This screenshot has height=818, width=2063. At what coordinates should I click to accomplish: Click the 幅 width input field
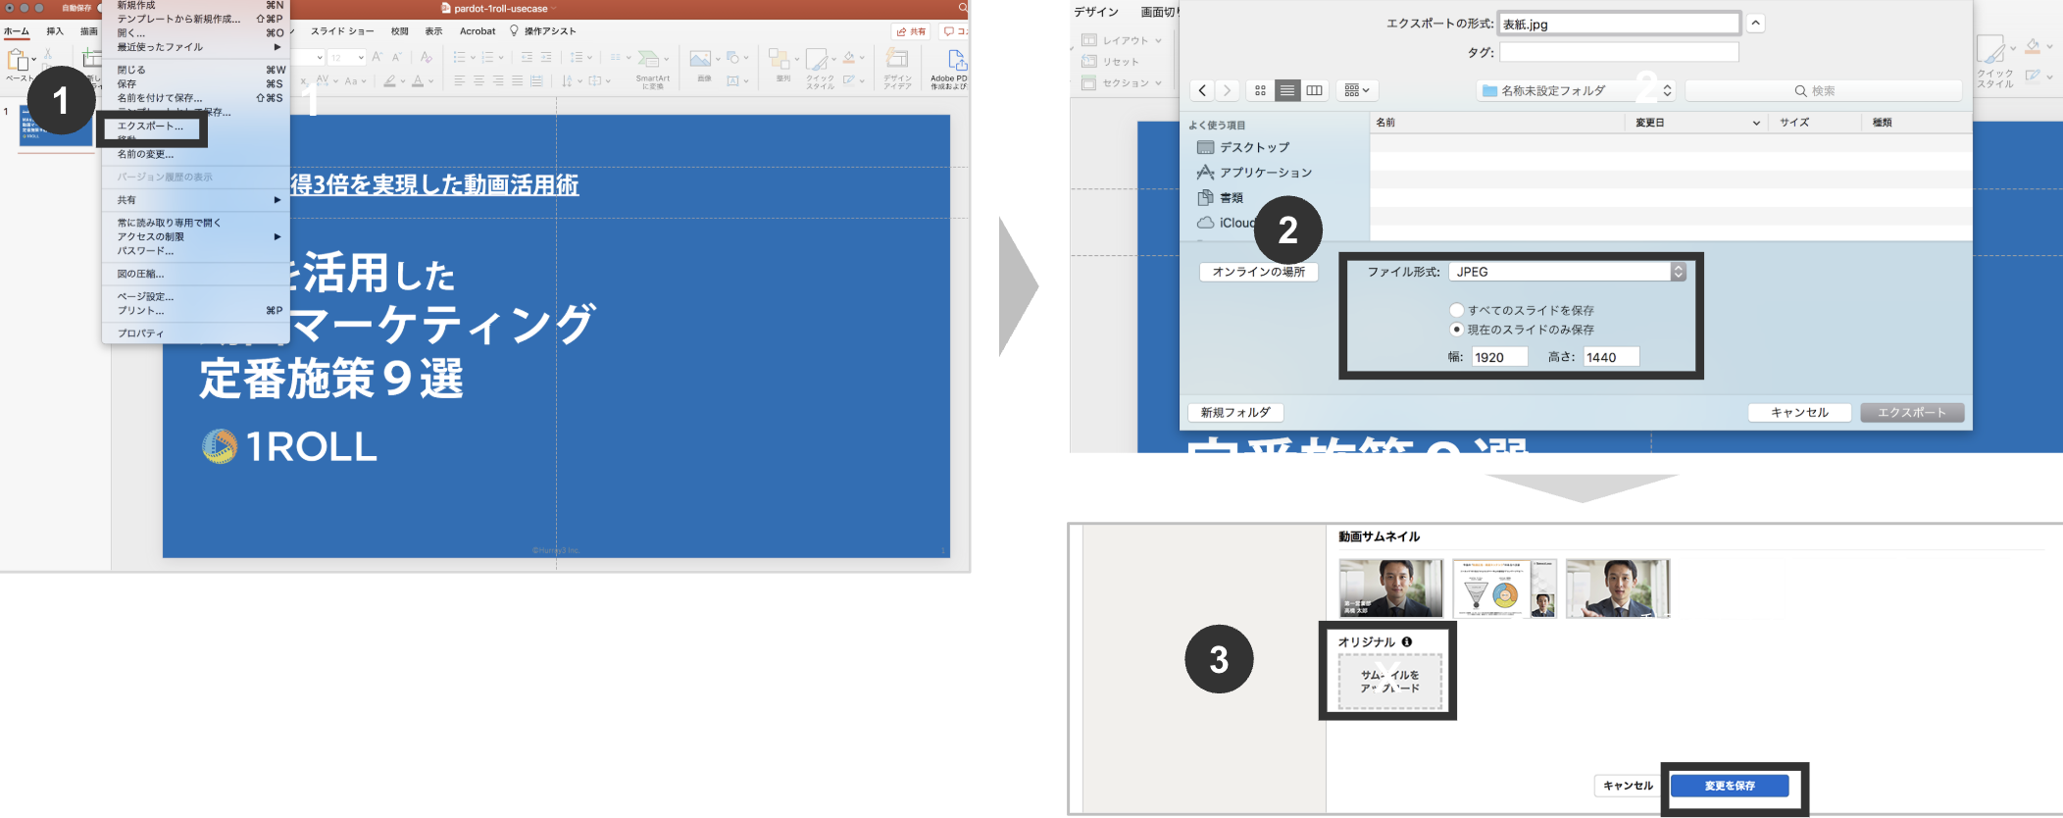(x=1498, y=357)
